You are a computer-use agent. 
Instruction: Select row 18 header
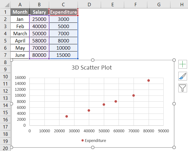[x=5, y=134]
